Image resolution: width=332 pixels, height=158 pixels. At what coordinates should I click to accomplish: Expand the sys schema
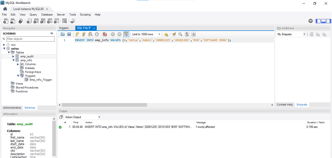(4, 45)
